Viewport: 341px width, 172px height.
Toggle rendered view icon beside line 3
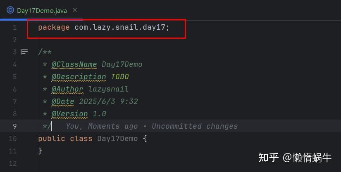pos(24,52)
